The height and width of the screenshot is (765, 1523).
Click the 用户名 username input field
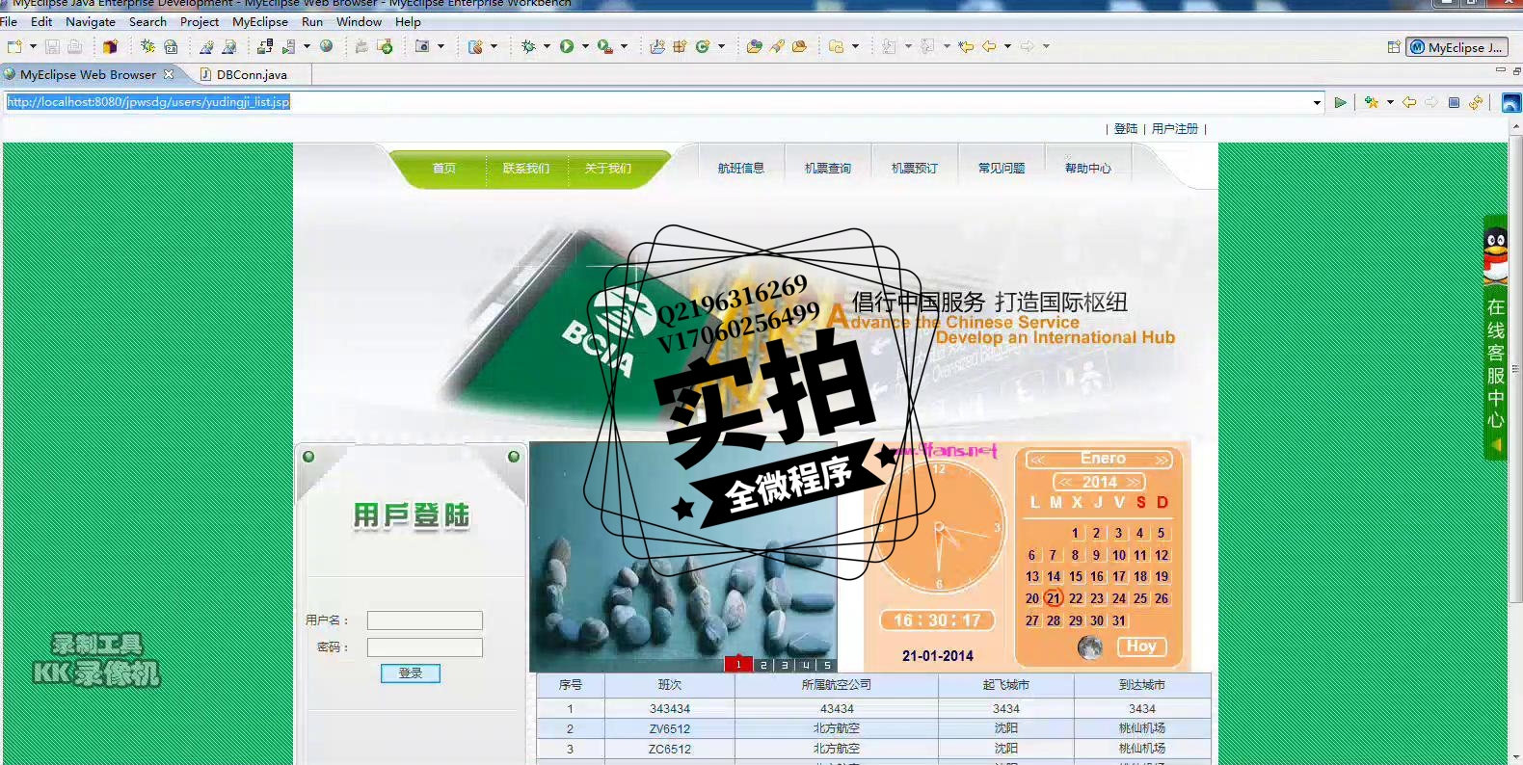(x=425, y=620)
